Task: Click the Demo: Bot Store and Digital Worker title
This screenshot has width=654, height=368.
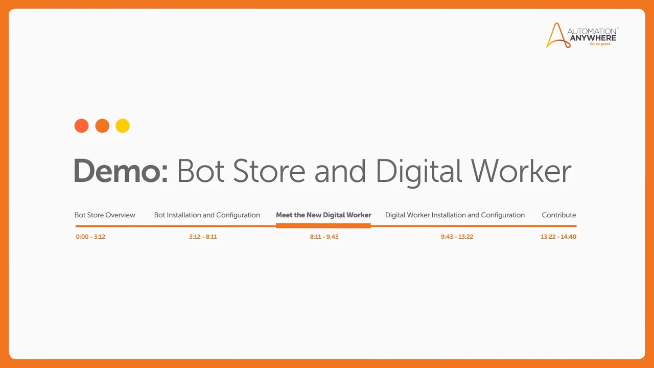Action: tap(322, 172)
